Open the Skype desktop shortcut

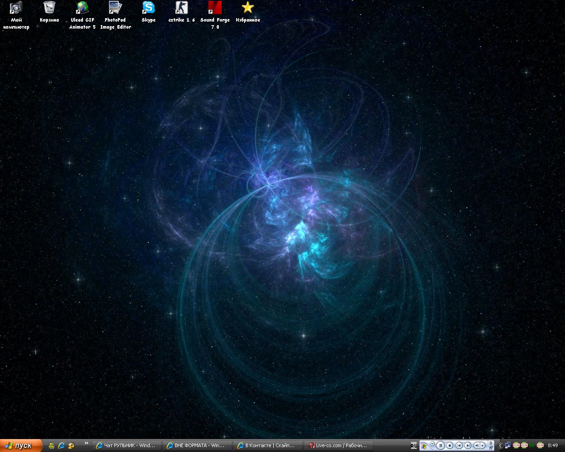click(x=148, y=8)
